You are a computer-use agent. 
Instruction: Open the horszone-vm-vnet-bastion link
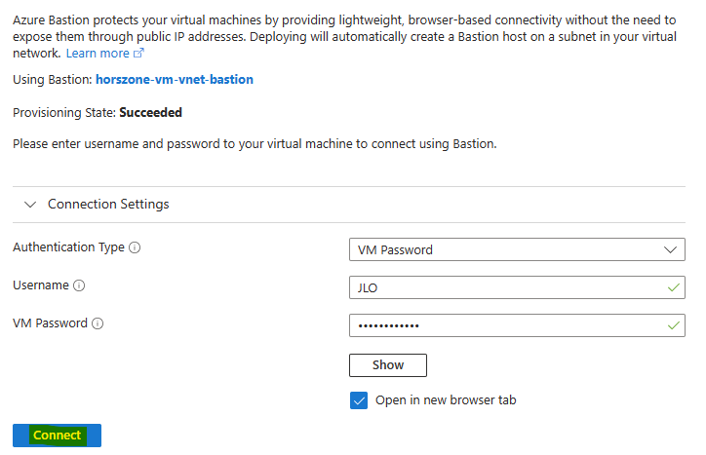(x=175, y=79)
